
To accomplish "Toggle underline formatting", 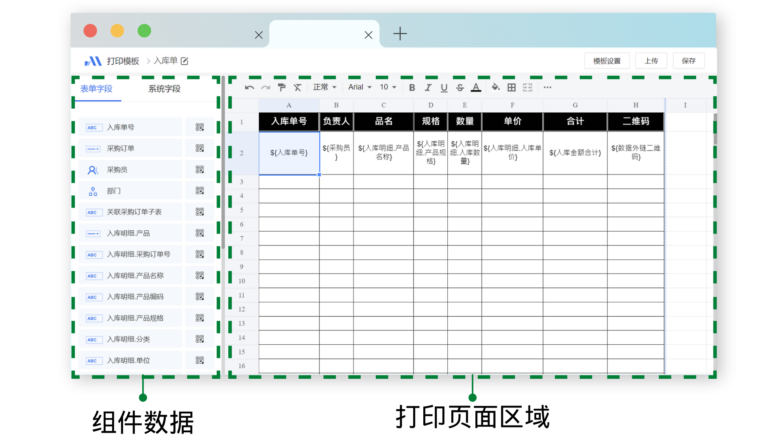I will tap(444, 87).
